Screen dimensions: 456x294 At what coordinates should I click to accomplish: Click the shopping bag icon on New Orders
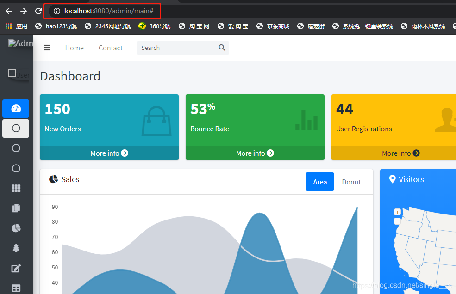point(156,121)
